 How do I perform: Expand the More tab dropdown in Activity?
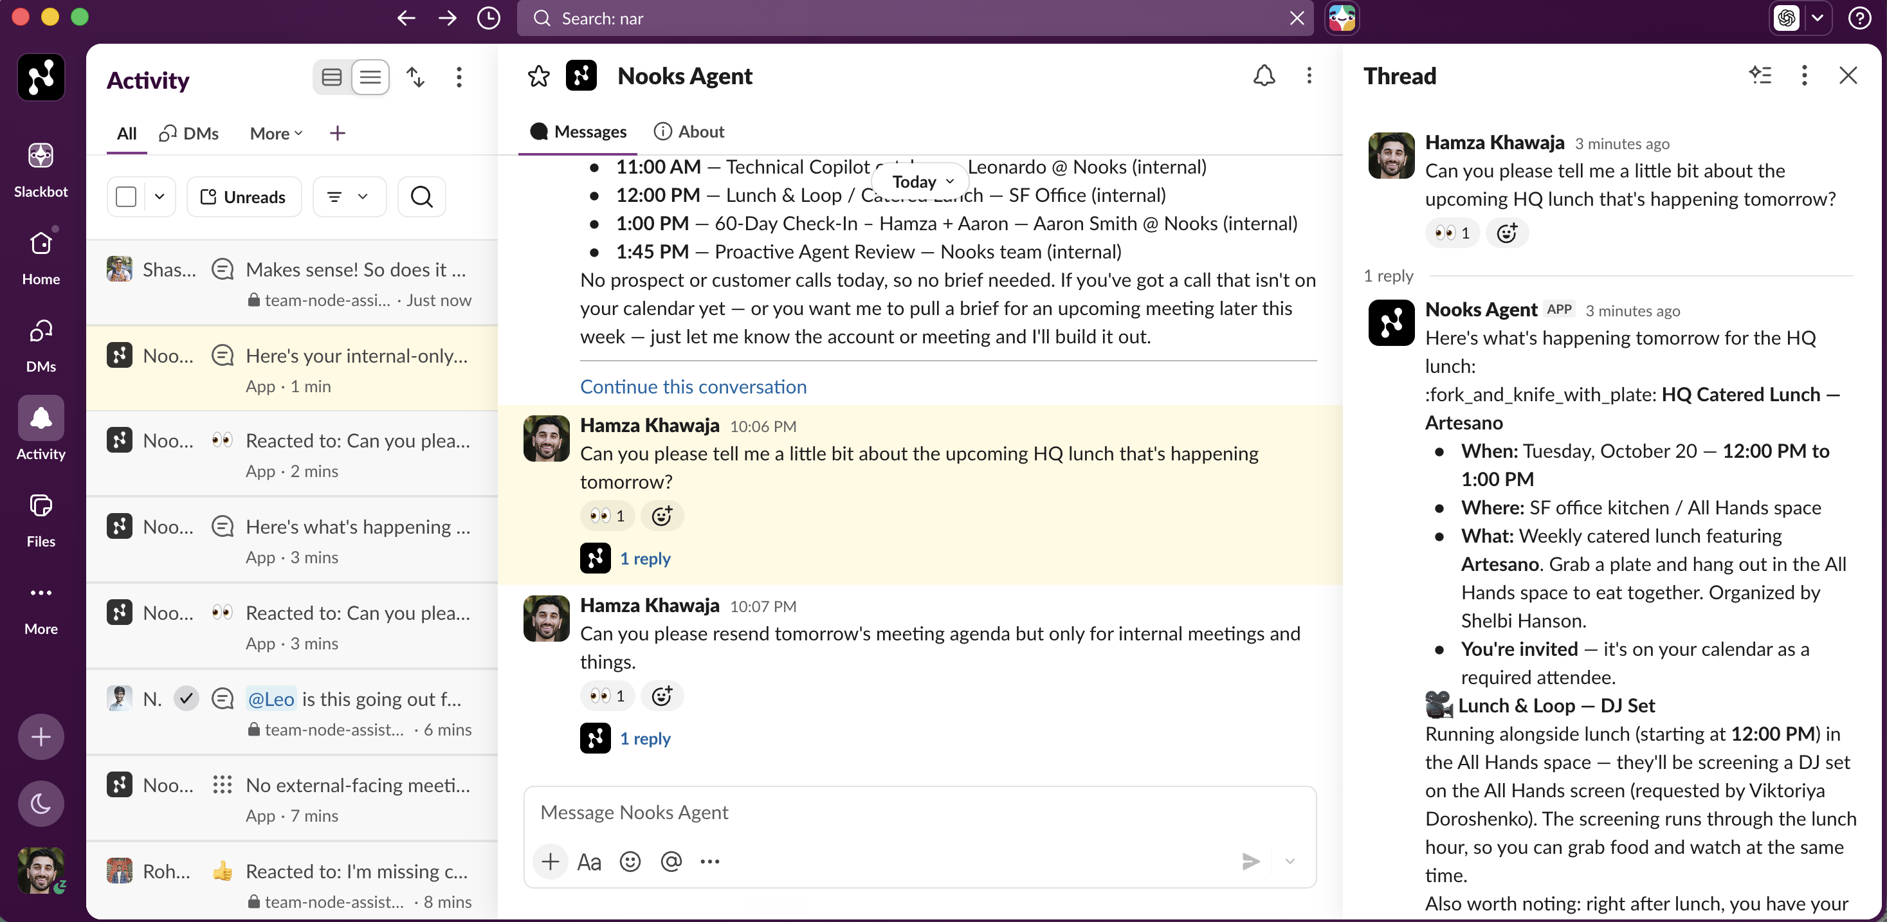click(x=276, y=133)
